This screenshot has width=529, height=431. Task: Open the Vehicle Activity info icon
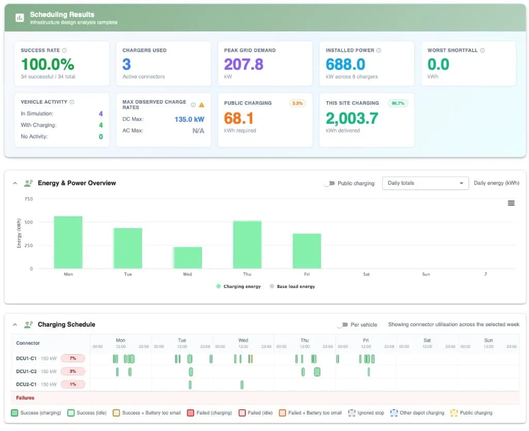click(x=71, y=102)
